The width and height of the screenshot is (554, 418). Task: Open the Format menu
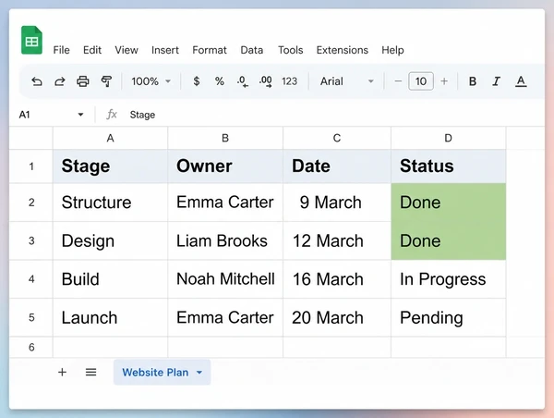(x=210, y=50)
